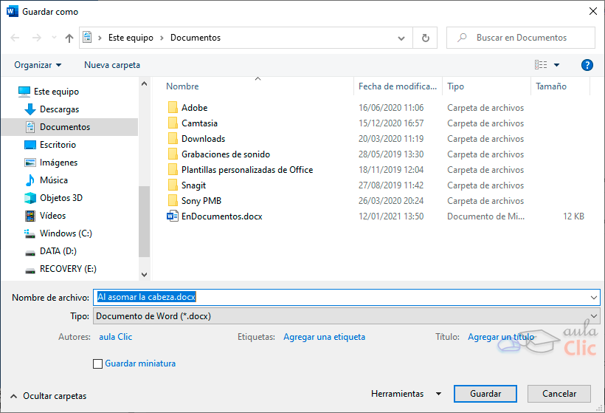Click the Nueva carpeta button
Screen dimensions: 605x413
112,65
